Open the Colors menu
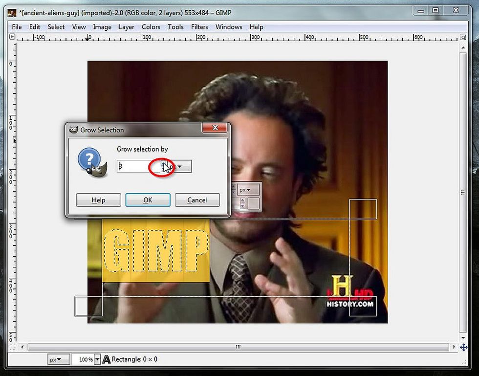This screenshot has height=376, width=479. [x=151, y=27]
